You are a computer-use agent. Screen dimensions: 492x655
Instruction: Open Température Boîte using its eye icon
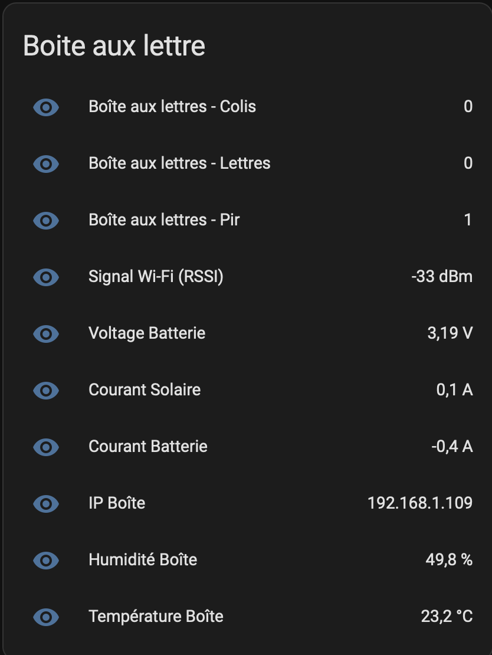(x=46, y=617)
